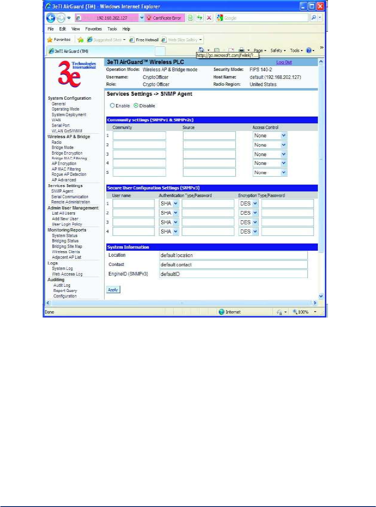Open Access Control dropdown for community 3

coord(270,154)
